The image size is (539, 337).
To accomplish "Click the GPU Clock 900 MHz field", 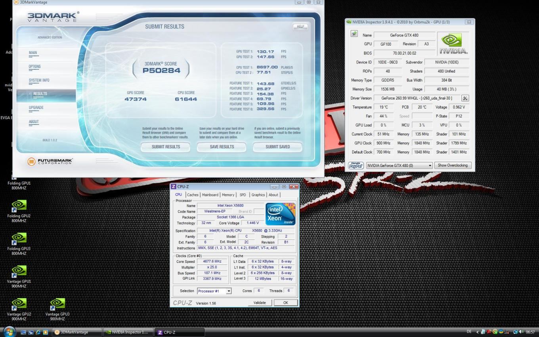I will click(x=383, y=143).
